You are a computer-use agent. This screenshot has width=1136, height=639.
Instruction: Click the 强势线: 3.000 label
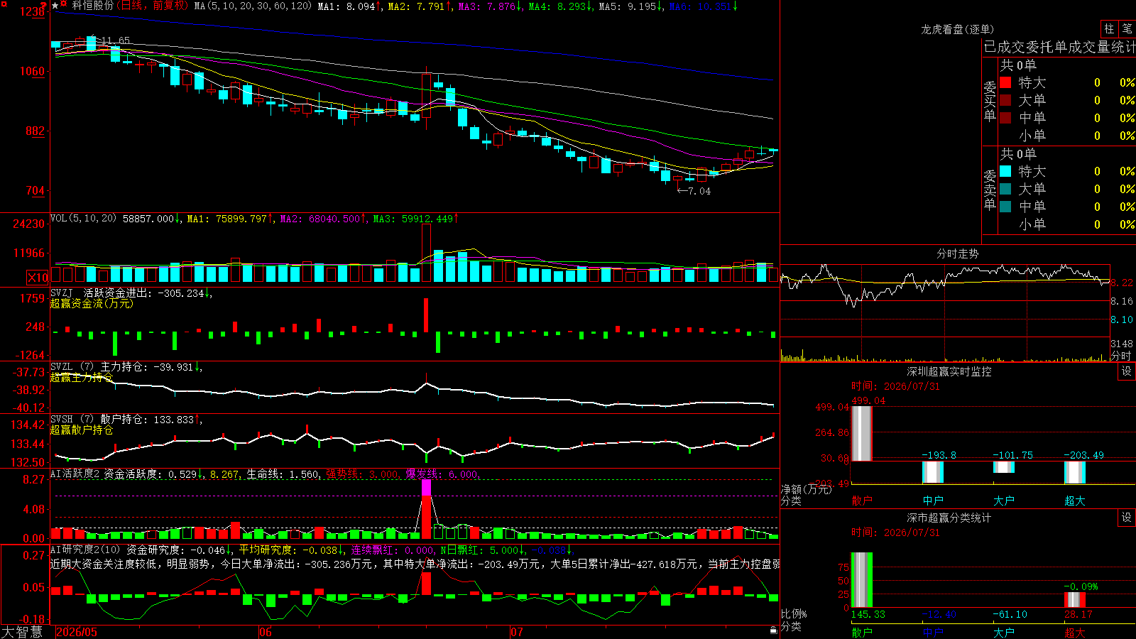364,474
